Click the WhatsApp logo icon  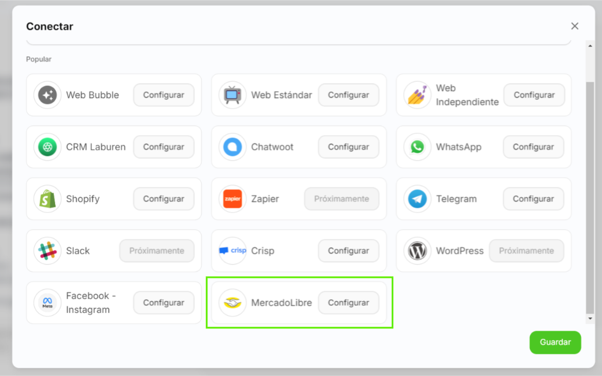pos(417,147)
